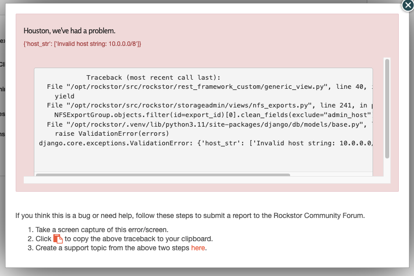414x276 pixels.
Task: Click the 'Create a support topic' step text
Action: pos(112,248)
